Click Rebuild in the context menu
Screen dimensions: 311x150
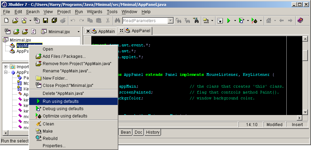[x=74, y=138]
